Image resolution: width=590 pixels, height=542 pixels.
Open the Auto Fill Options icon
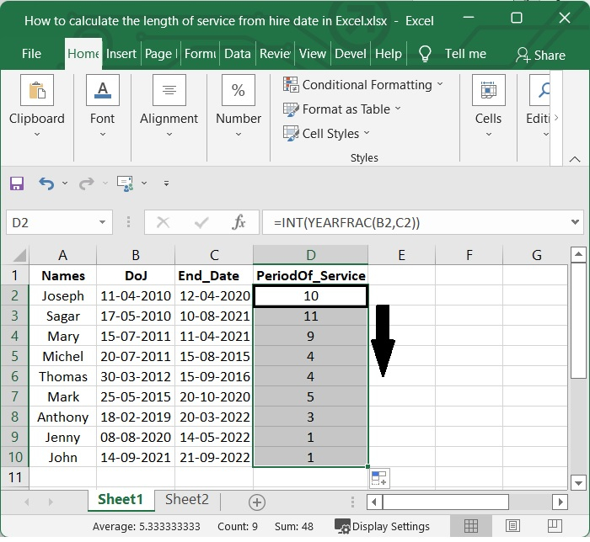pyautogui.click(x=378, y=478)
